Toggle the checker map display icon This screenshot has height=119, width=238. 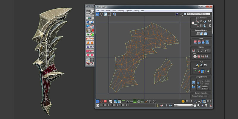coord(177,14)
